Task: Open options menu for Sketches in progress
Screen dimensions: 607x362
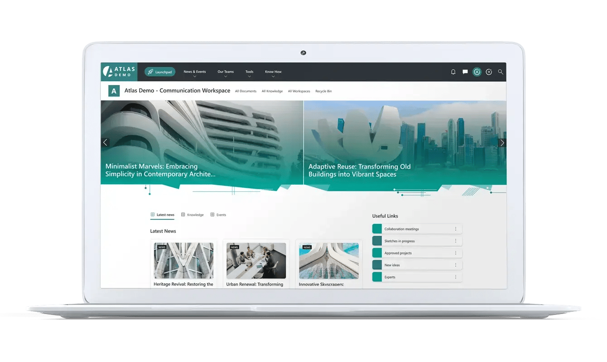Action: point(456,241)
